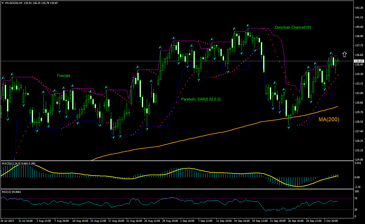This screenshot has height=224, width=365.
Task: Click the 3 Oct 20:00 time label
Action: (x=332, y=221)
